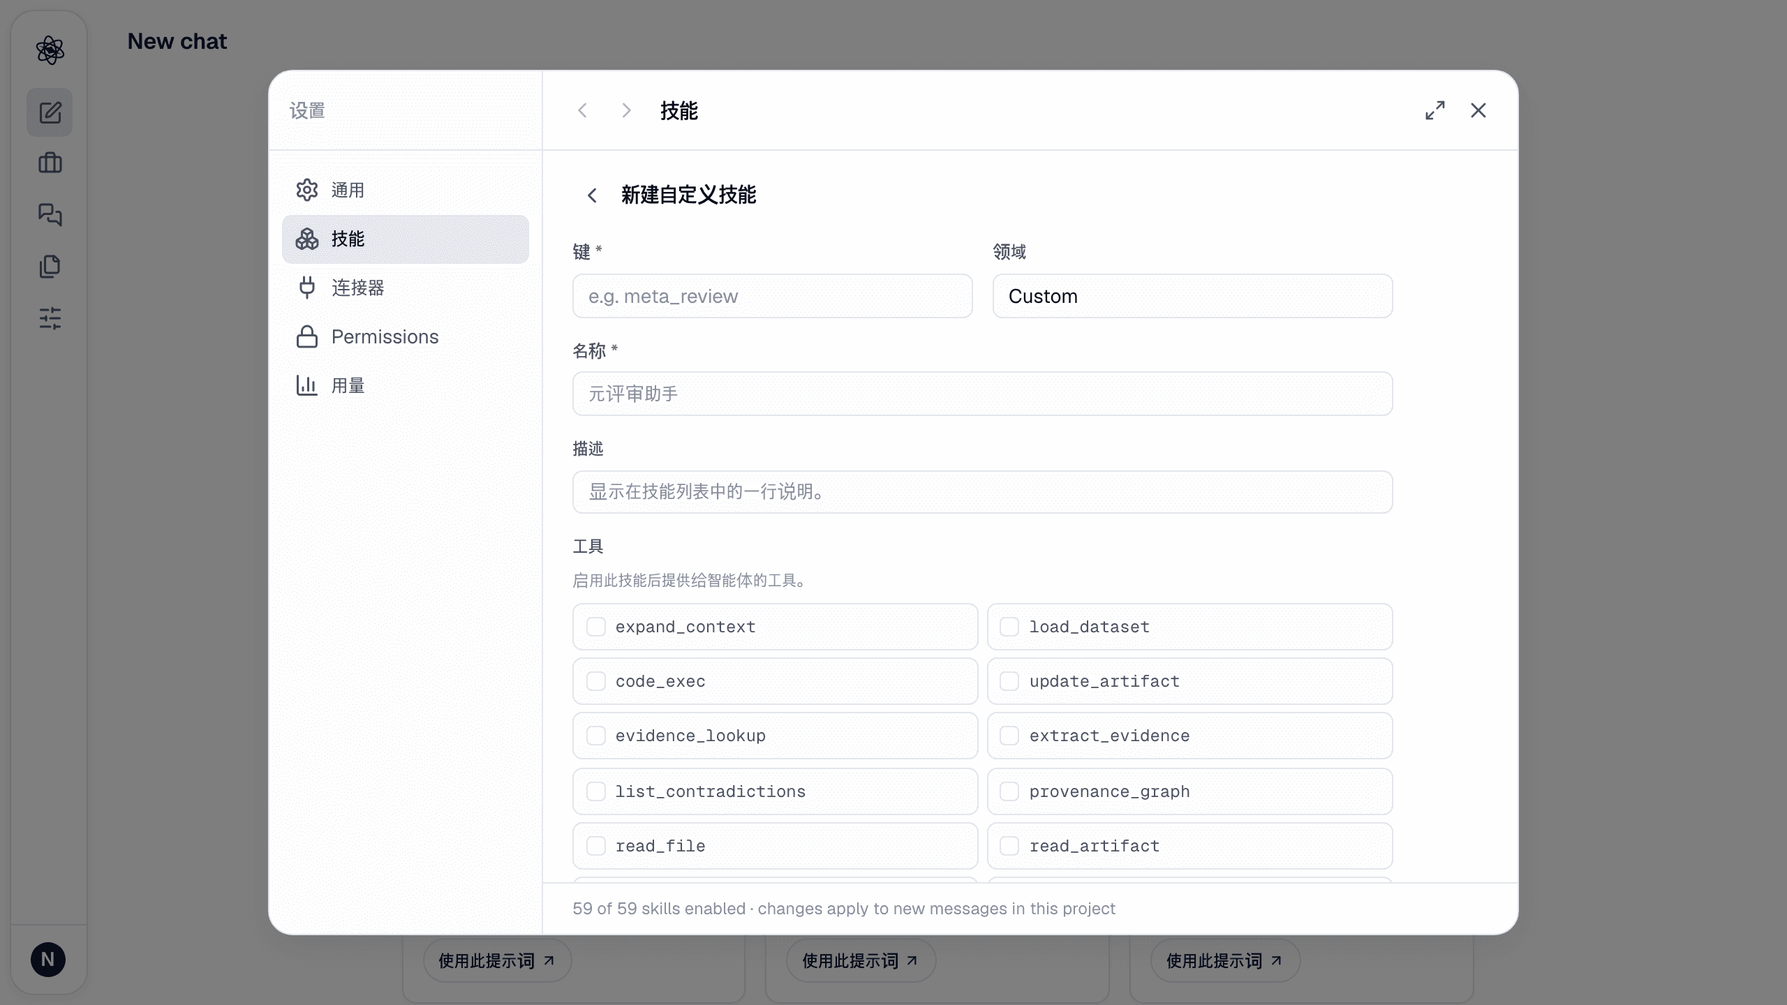The width and height of the screenshot is (1787, 1005).
Task: Tick the evidence_lookup checkbox
Action: click(596, 736)
